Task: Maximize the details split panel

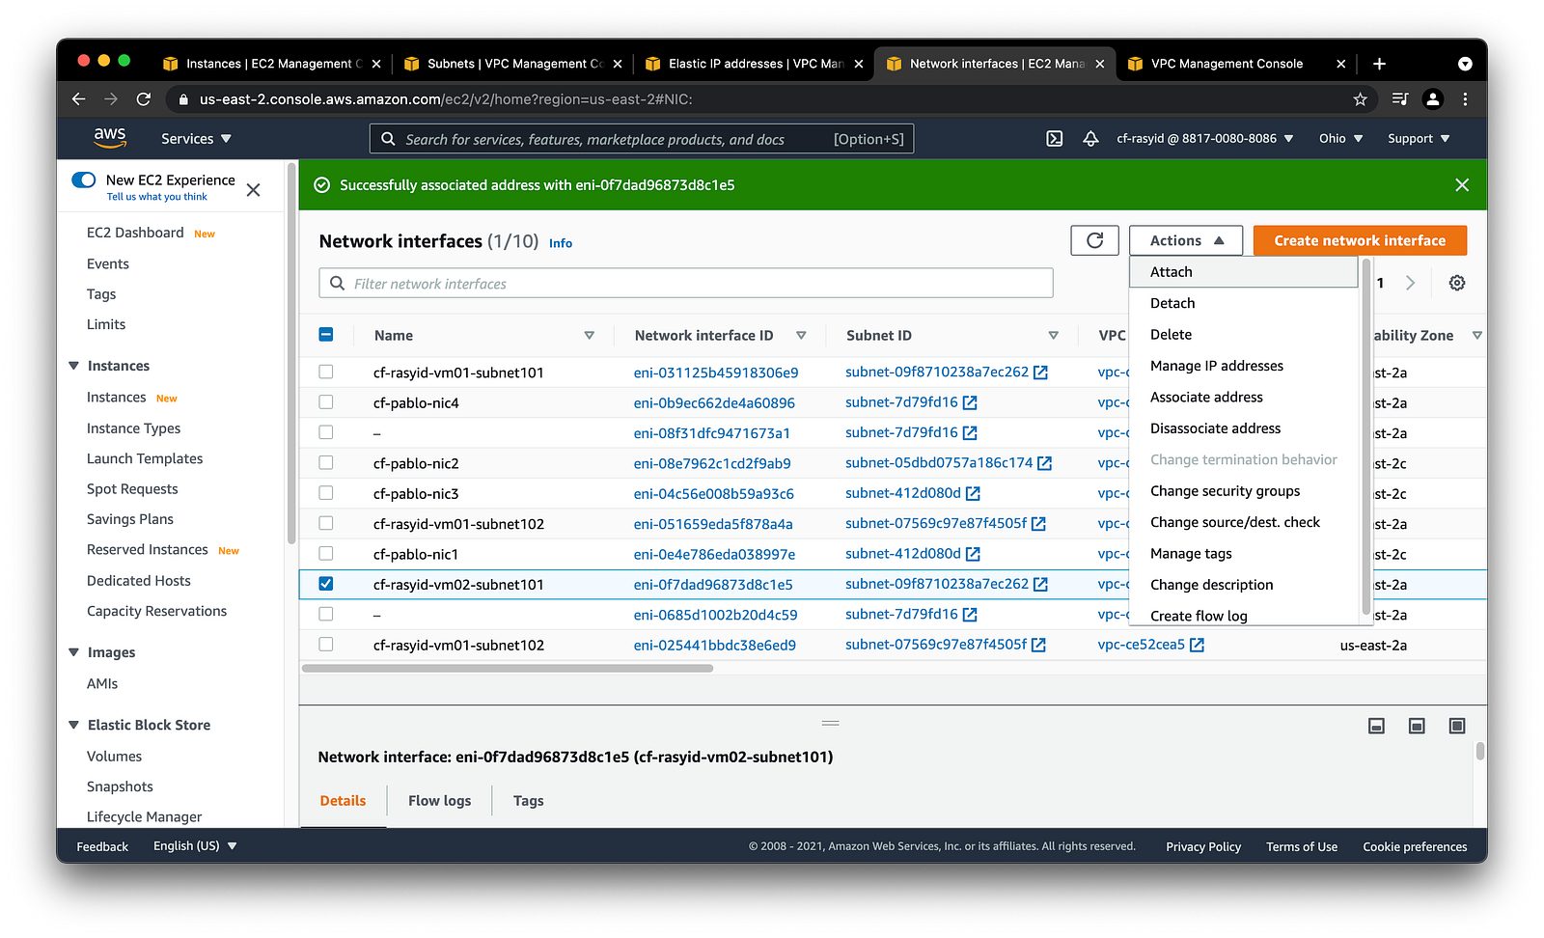Action: (x=1457, y=726)
